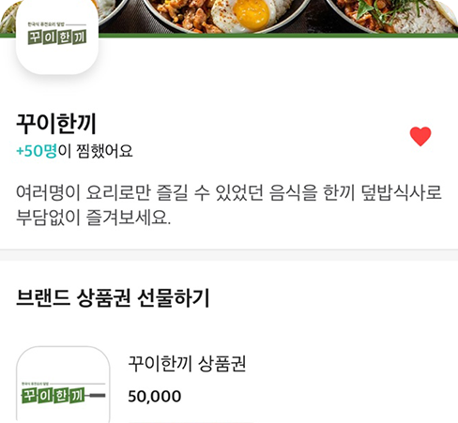Open the 브랜드 상품권 선물하기 section heading
458x423 pixels.
click(x=113, y=298)
